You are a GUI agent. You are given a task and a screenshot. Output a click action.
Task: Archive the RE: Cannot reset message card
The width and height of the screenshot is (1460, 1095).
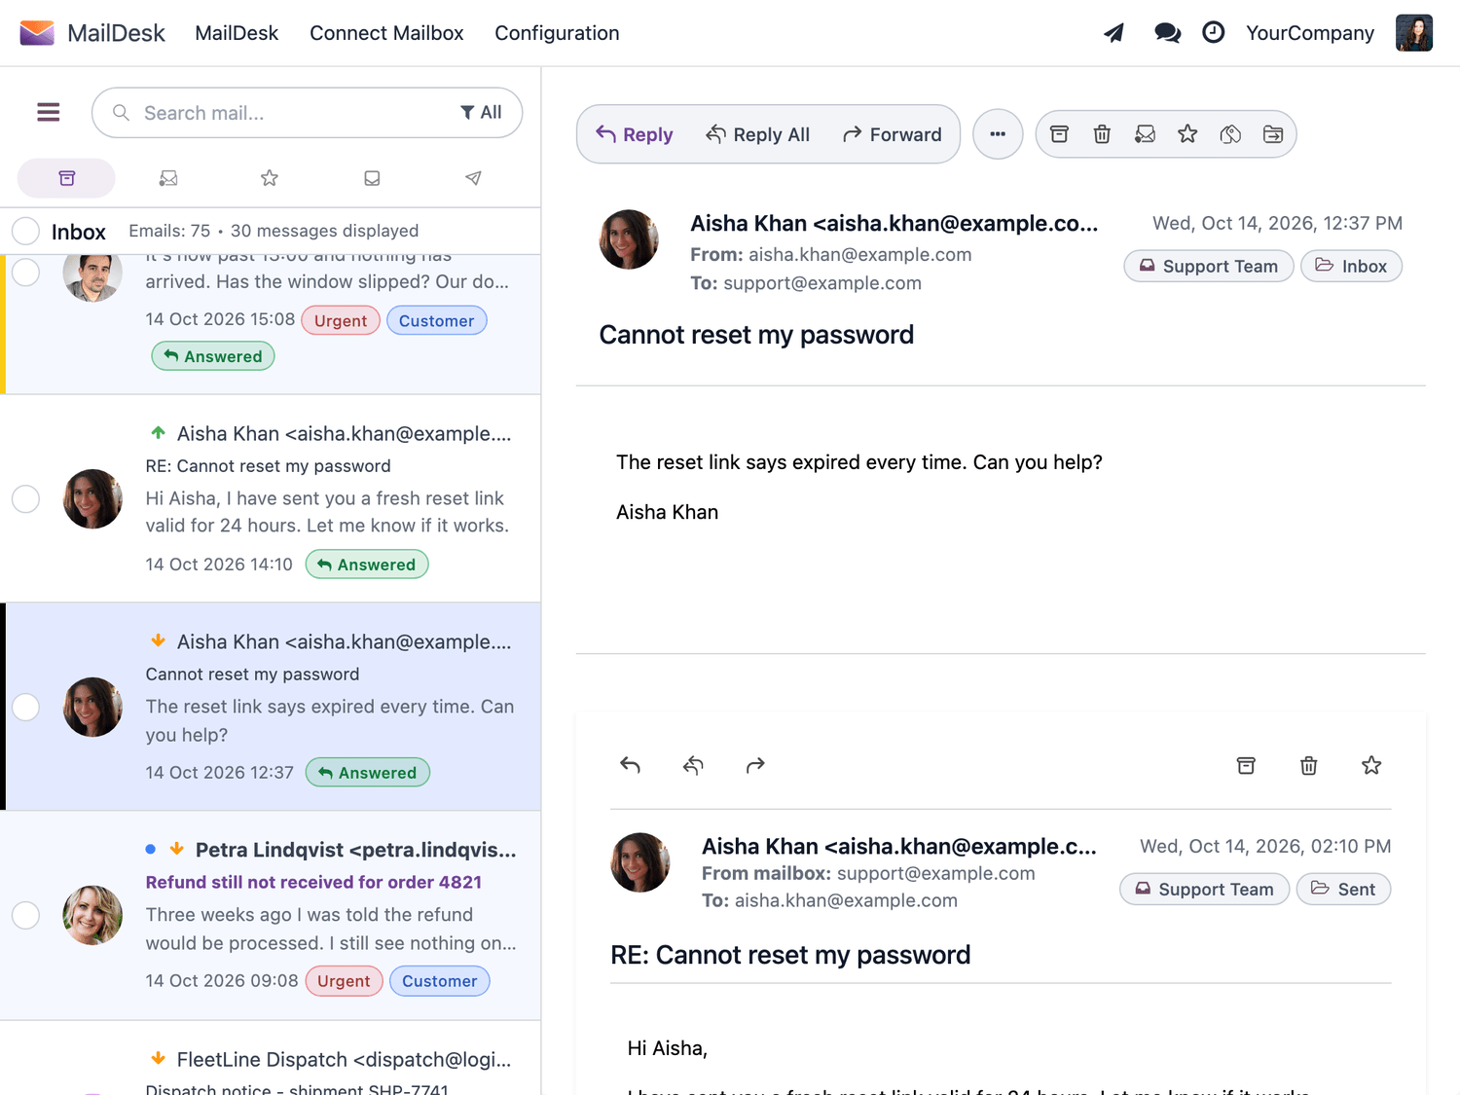coord(1246,765)
